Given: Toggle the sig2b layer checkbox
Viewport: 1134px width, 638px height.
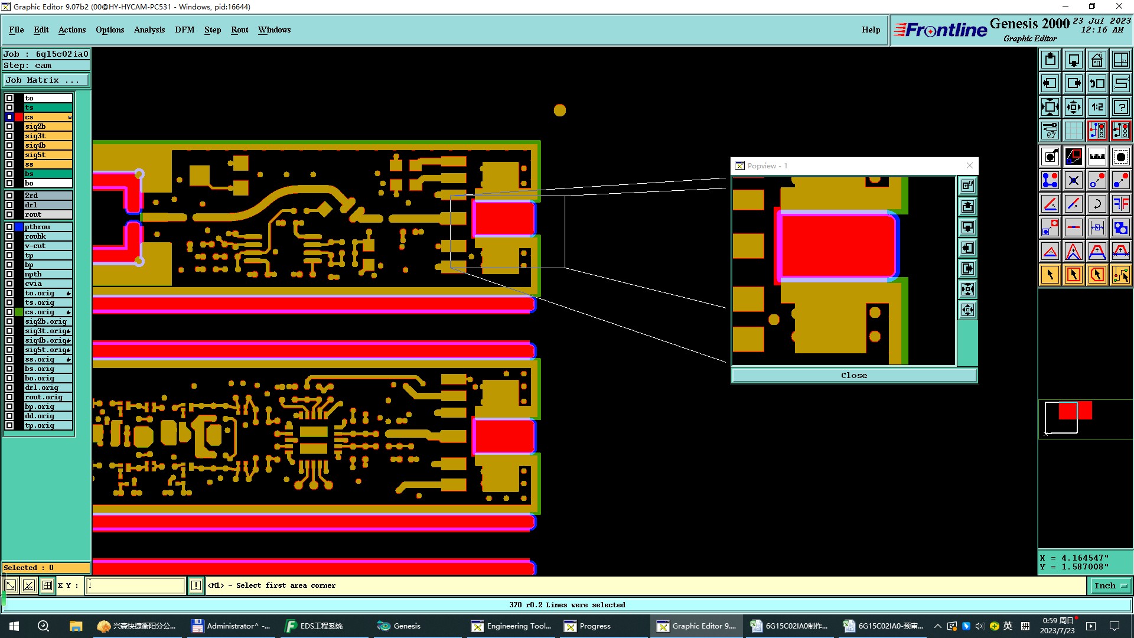Looking at the screenshot, I should [9, 126].
